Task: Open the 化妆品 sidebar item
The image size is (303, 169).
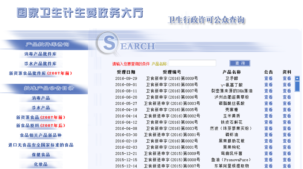Action: tap(41, 164)
